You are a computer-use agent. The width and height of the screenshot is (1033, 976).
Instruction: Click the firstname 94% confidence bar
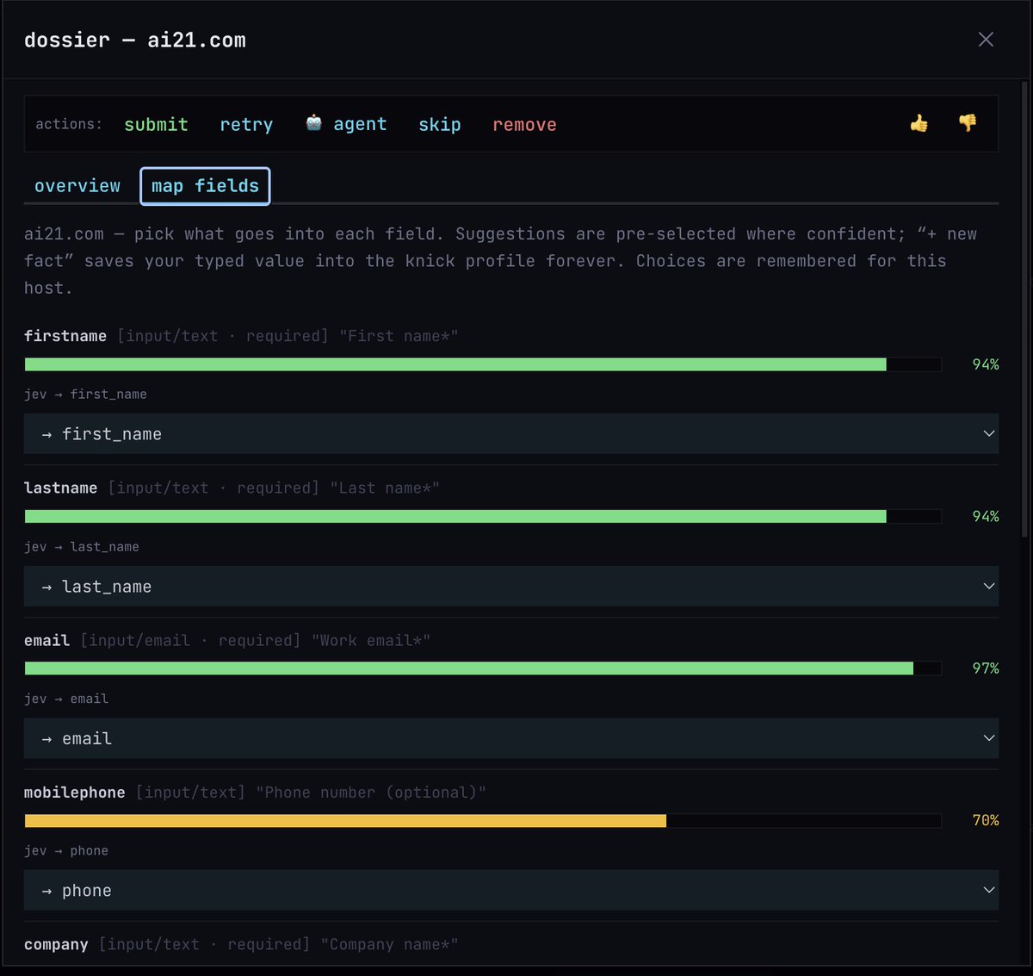tap(483, 364)
